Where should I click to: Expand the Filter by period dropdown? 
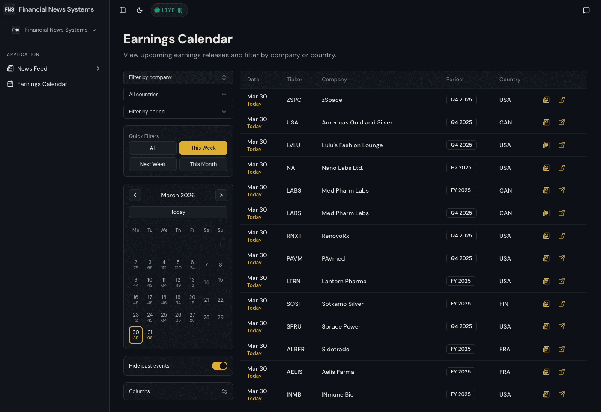[x=178, y=111]
